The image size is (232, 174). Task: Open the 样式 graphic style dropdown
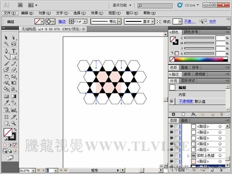click(180, 21)
